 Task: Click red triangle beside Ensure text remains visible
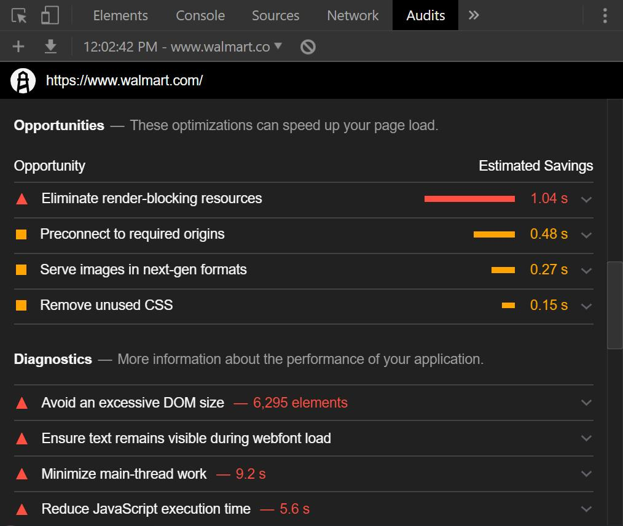point(22,439)
